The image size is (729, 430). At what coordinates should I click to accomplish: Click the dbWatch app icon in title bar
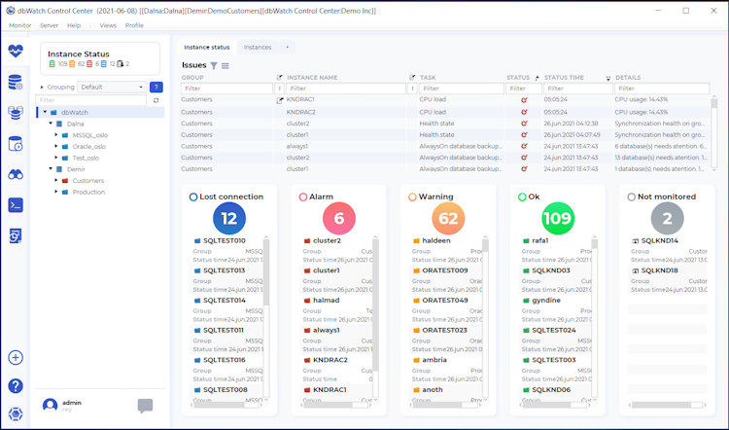pos(11,11)
